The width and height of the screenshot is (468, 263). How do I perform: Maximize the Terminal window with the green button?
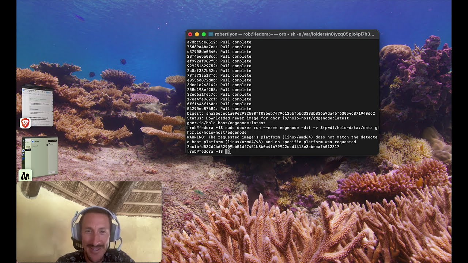point(204,34)
